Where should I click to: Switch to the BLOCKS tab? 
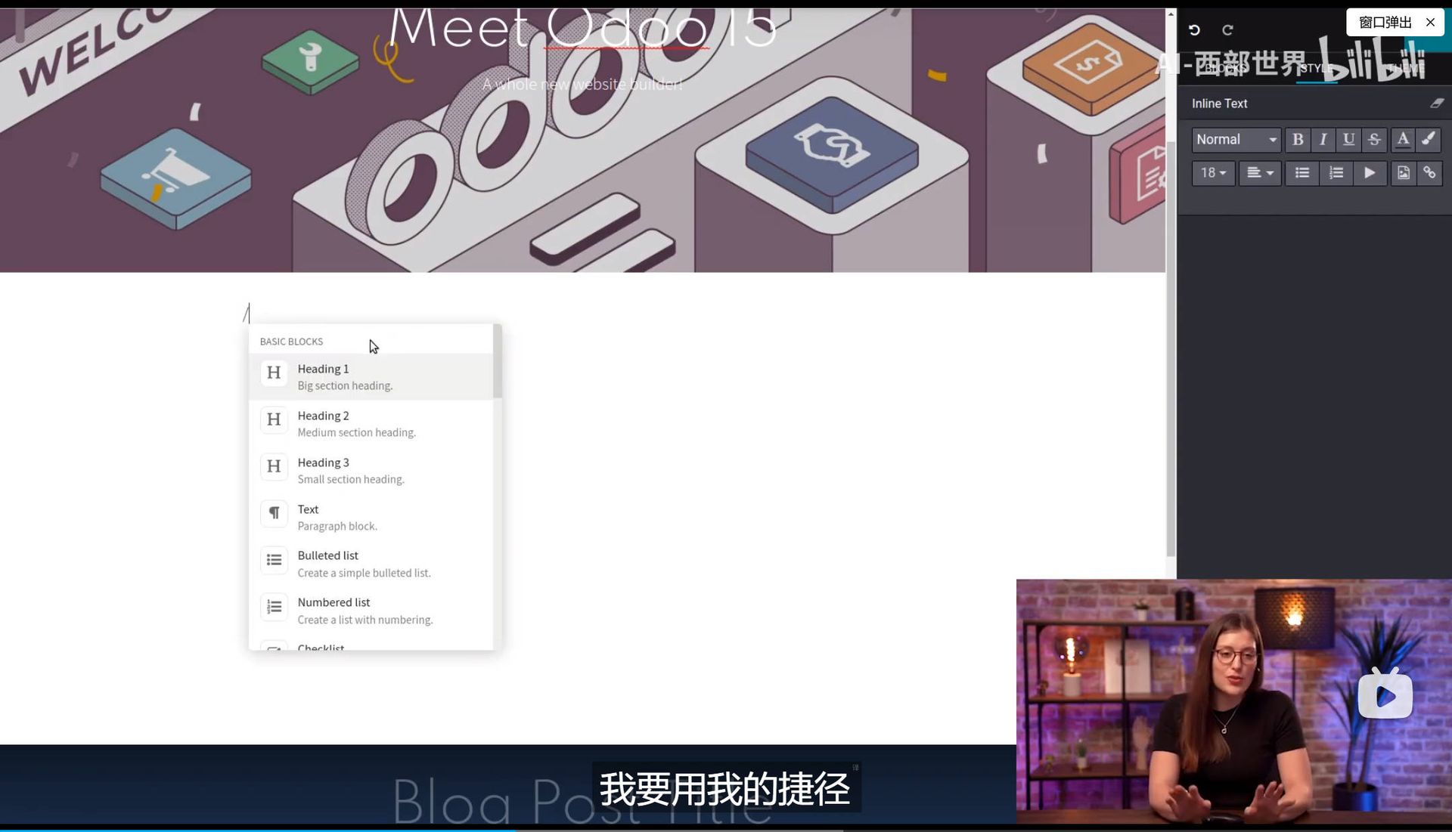click(1226, 68)
